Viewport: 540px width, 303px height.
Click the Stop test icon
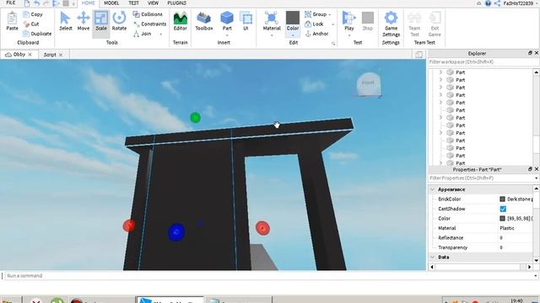368,19
